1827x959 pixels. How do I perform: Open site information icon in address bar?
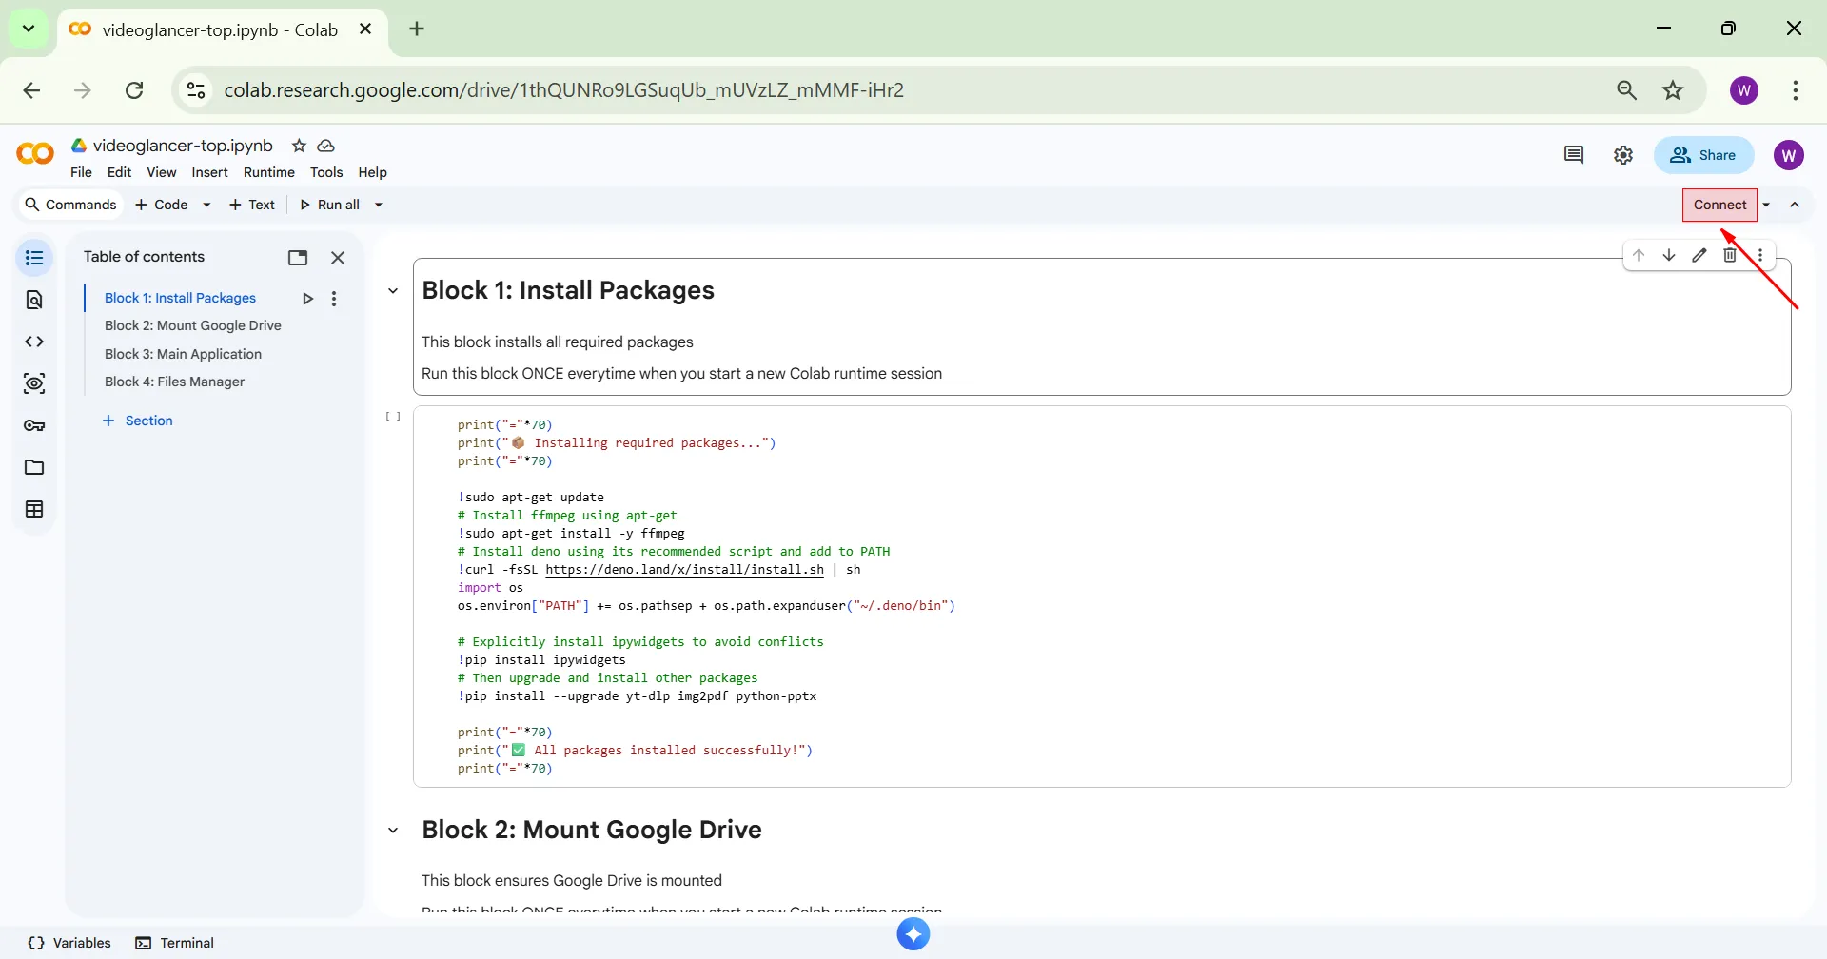[196, 90]
